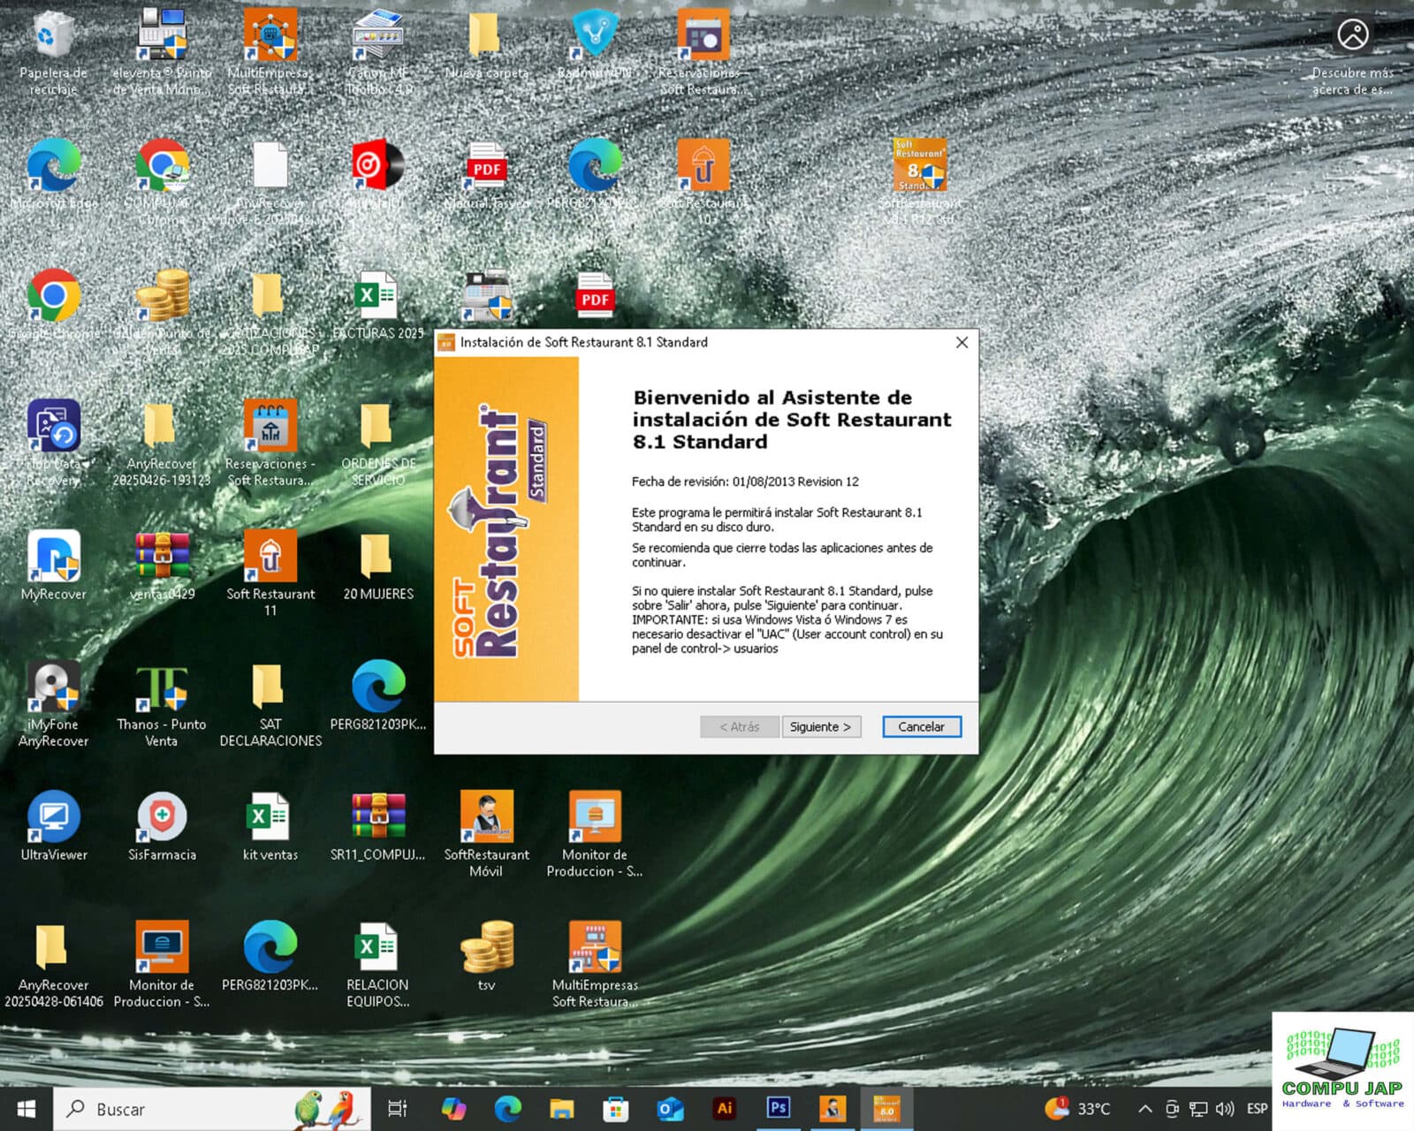Click Cancelar in the installer dialog
Screen dimensions: 1414x1131
tap(922, 726)
